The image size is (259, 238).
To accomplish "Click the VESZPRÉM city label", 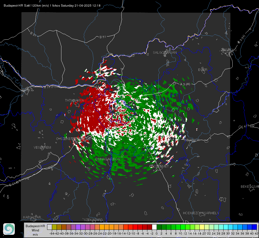I will coord(42,148).
